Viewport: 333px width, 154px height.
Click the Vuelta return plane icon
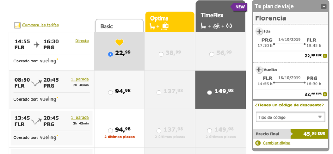coord(259,70)
